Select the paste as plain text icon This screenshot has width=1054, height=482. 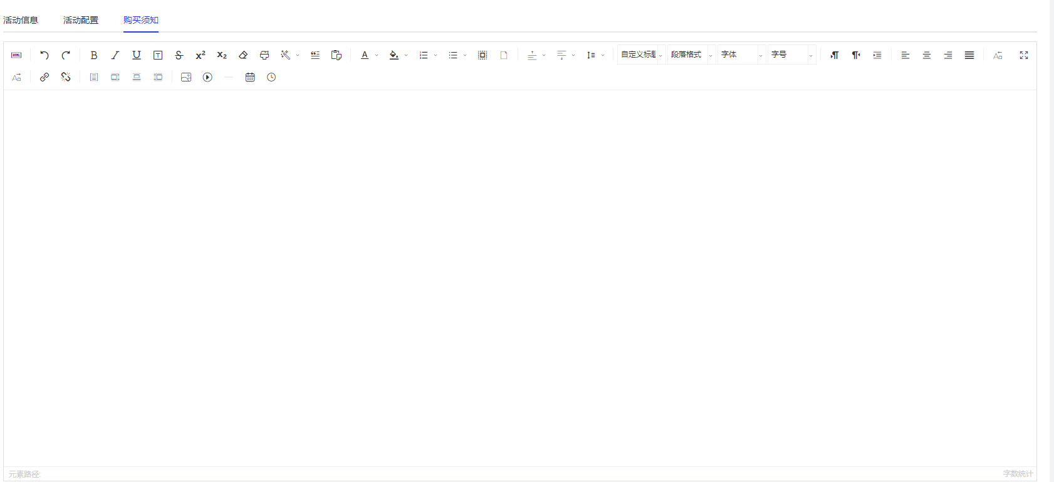[337, 55]
